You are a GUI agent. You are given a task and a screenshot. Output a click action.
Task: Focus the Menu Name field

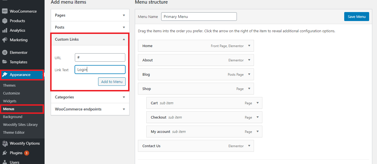click(x=199, y=17)
